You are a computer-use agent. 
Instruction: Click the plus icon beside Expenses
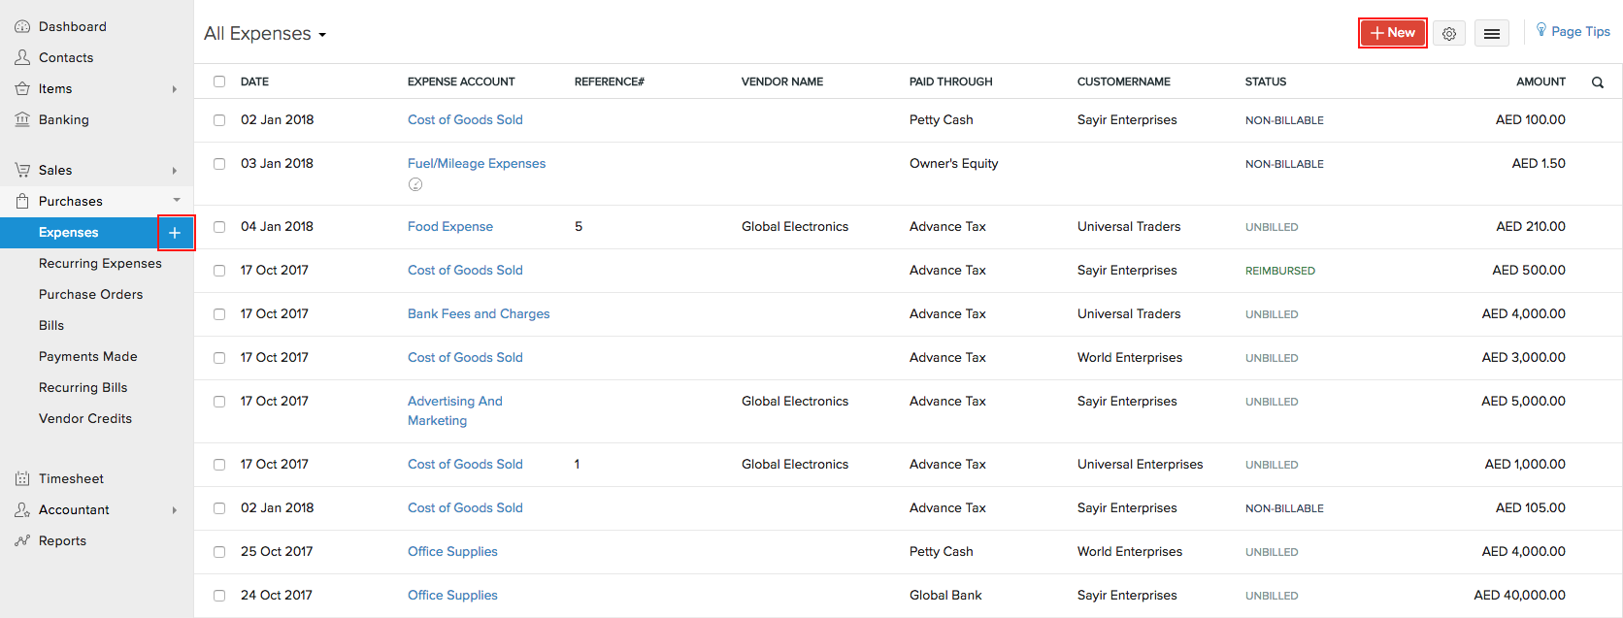[x=175, y=233]
